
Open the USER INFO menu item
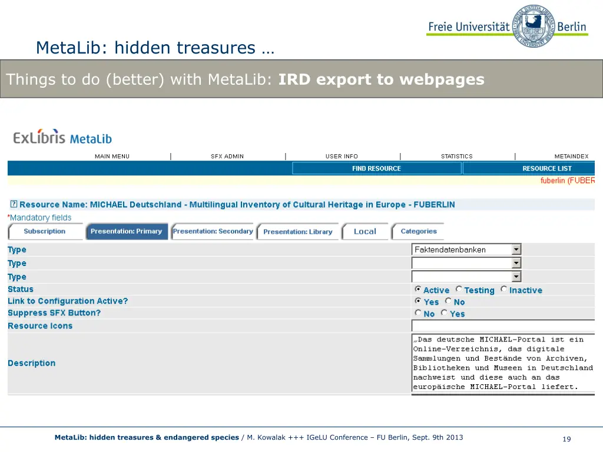[342, 157]
